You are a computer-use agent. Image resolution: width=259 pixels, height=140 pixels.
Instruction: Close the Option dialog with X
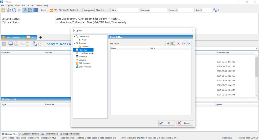(x=192, y=31)
